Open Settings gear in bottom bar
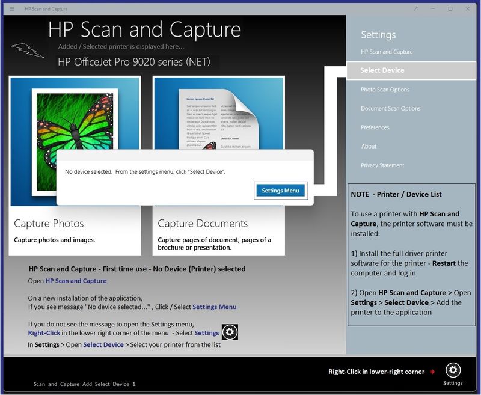This screenshot has width=481, height=395. (x=453, y=370)
